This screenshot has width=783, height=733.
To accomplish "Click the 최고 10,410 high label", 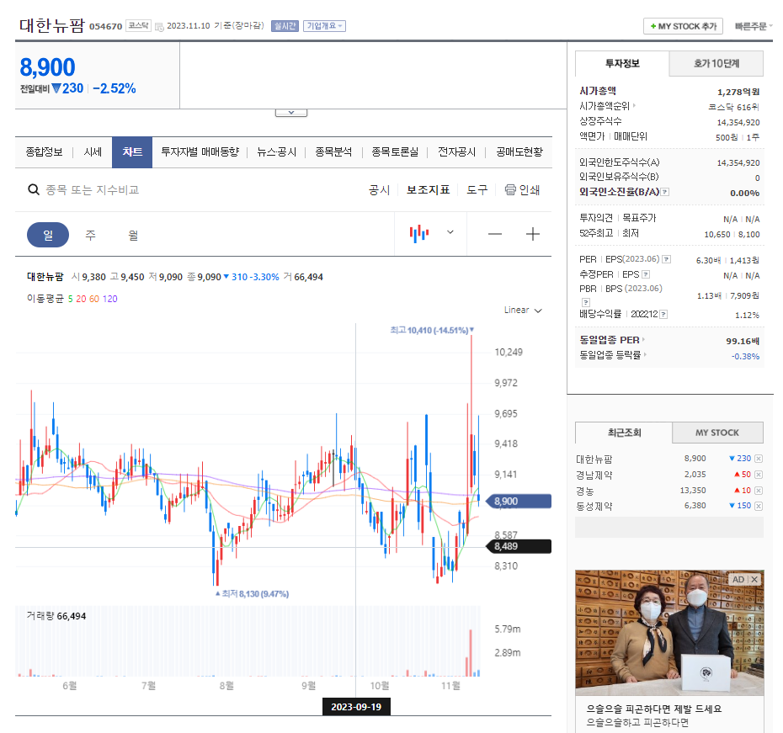I will point(432,330).
